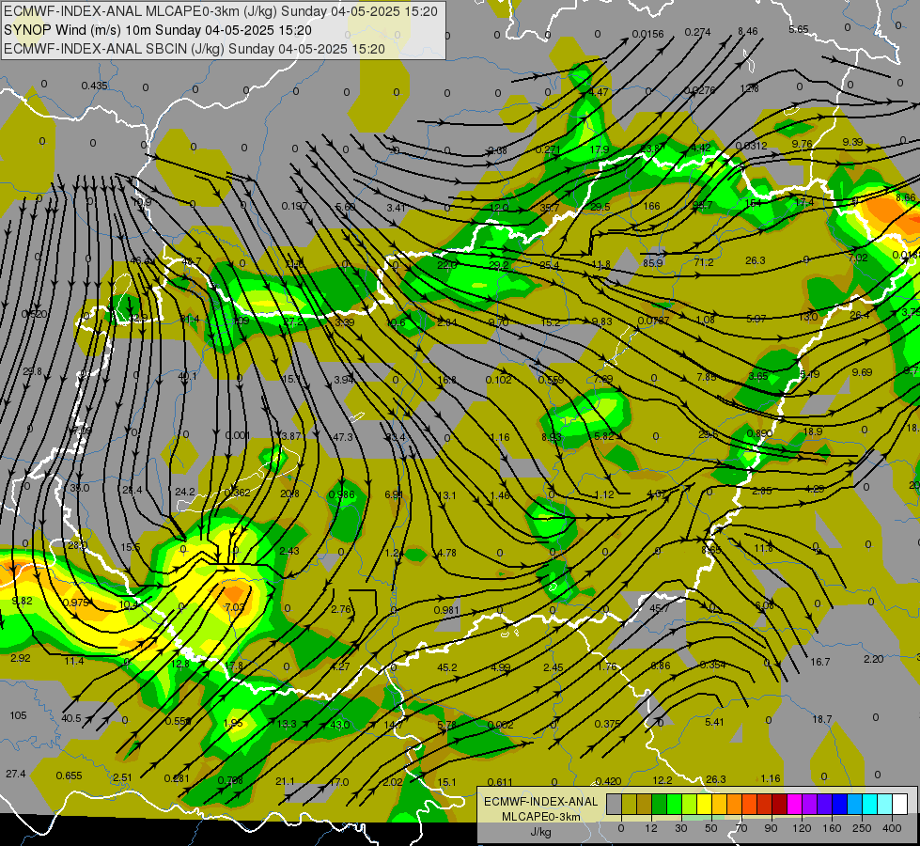Click the map value 105

pos(18,715)
